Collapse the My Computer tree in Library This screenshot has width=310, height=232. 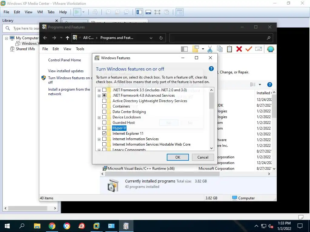click(6, 38)
